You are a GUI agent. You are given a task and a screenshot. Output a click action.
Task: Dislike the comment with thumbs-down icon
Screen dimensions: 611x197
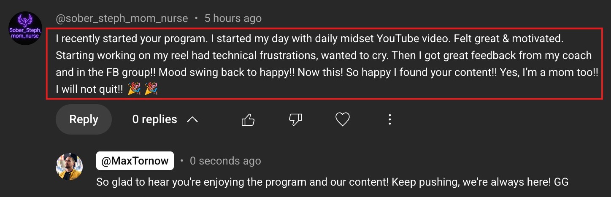click(x=295, y=120)
